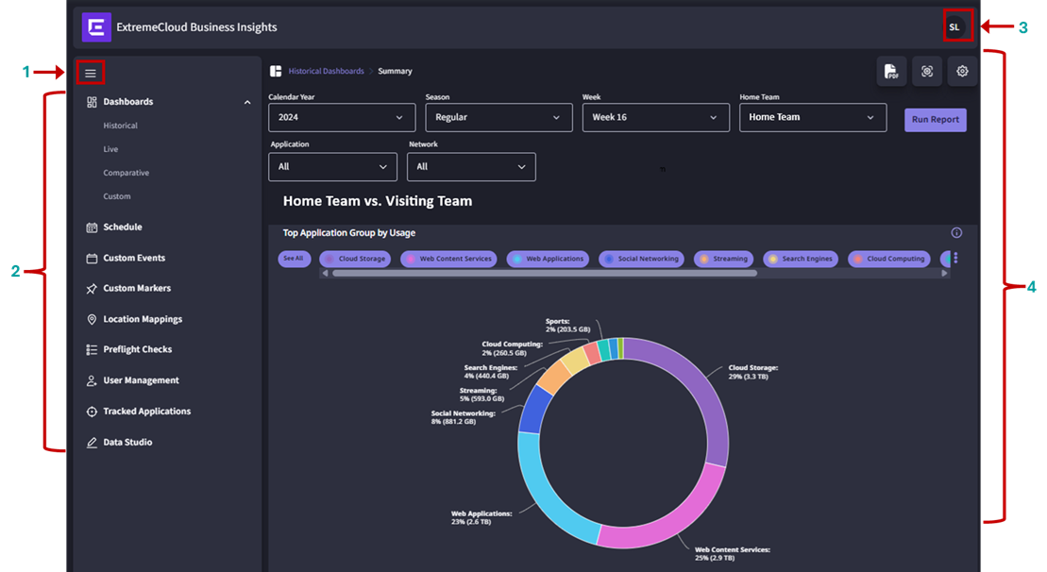The height and width of the screenshot is (572, 1047).
Task: Toggle the Streaming legend chip
Action: 723,259
